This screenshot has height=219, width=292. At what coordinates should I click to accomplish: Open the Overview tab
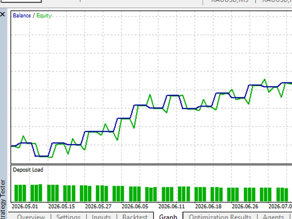click(x=31, y=217)
